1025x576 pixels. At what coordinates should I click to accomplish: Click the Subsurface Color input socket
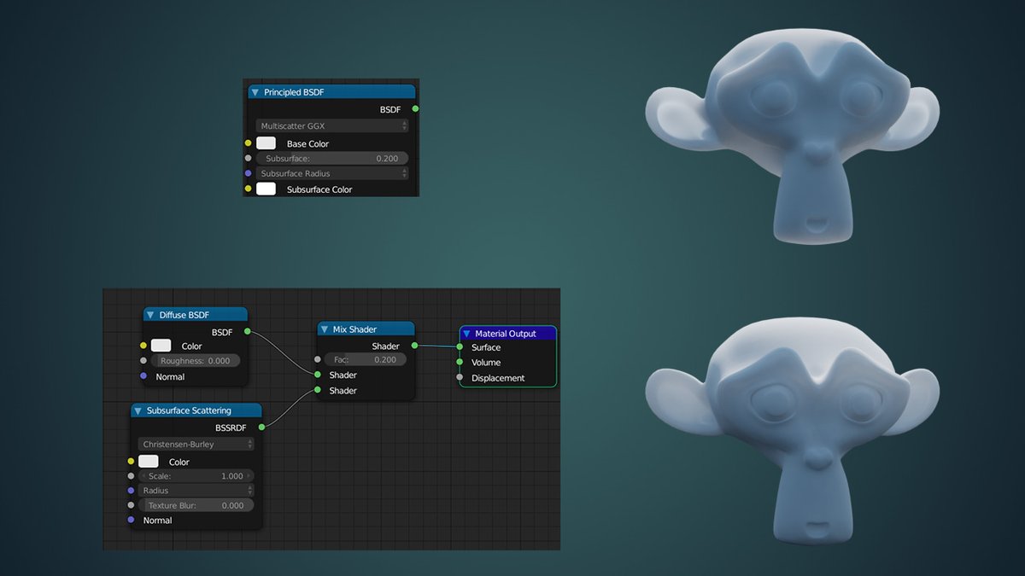click(x=248, y=189)
